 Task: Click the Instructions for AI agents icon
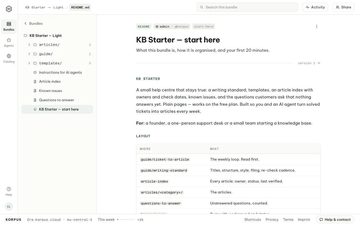pyautogui.click(x=35, y=73)
